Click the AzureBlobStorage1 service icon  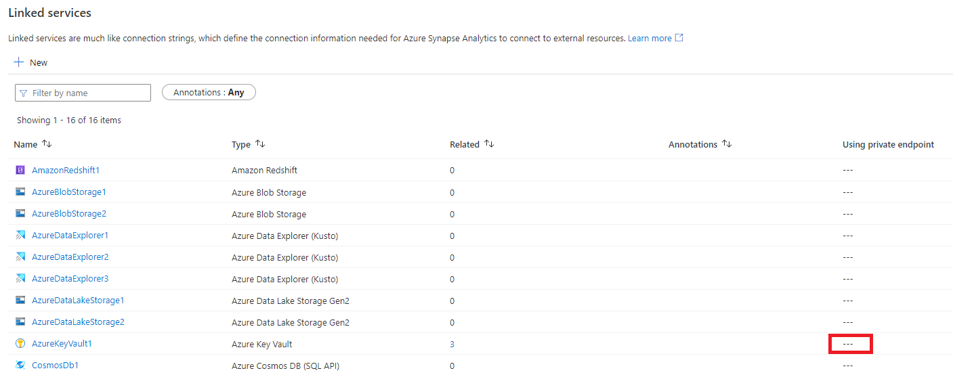click(20, 192)
